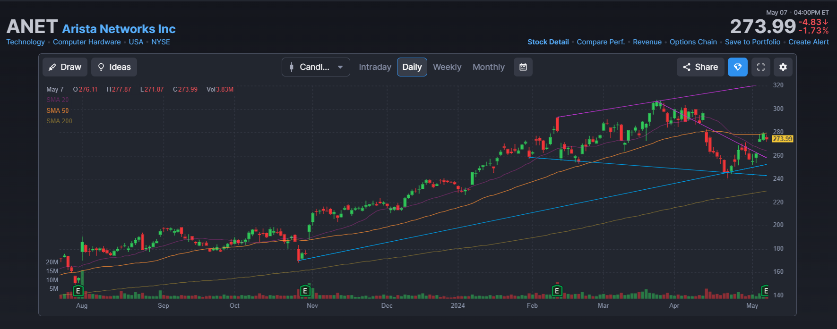Image resolution: width=837 pixels, height=329 pixels.
Task: Select the Daily timeframe
Action: pos(412,67)
